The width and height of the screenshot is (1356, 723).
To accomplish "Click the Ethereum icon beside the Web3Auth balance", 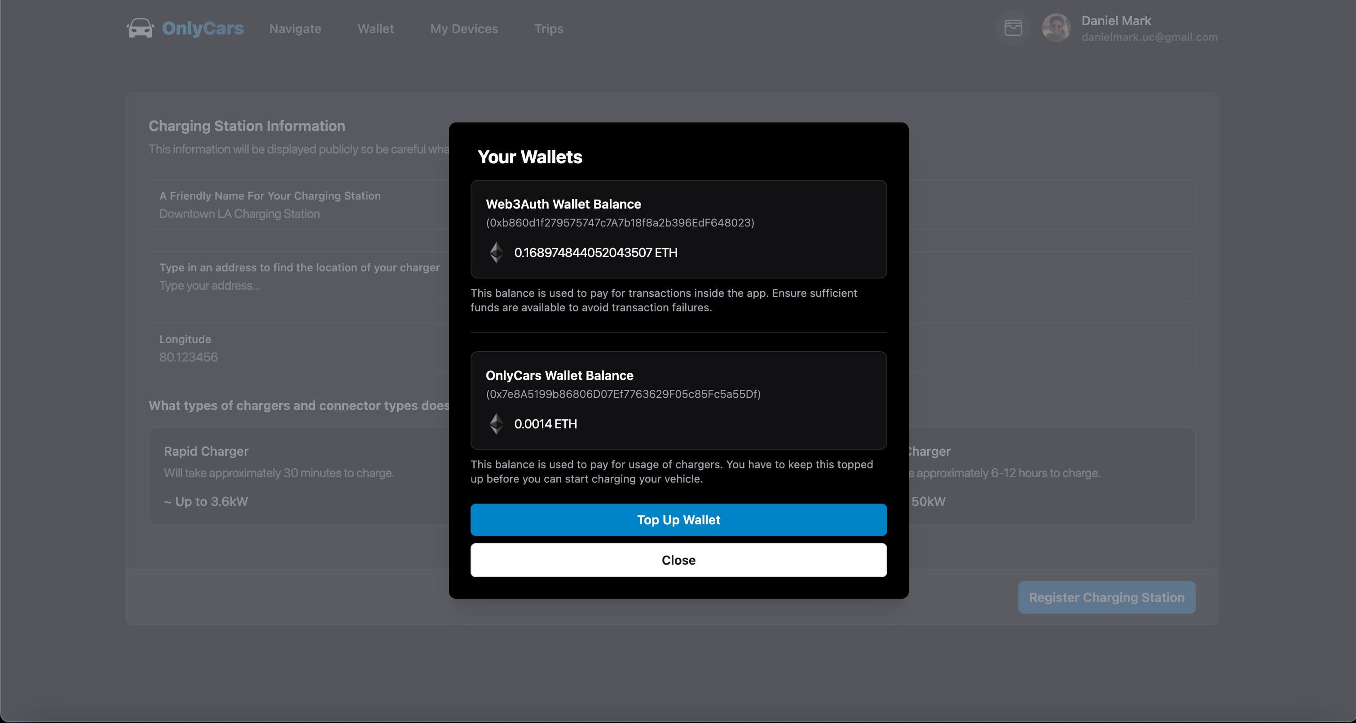I will (496, 253).
